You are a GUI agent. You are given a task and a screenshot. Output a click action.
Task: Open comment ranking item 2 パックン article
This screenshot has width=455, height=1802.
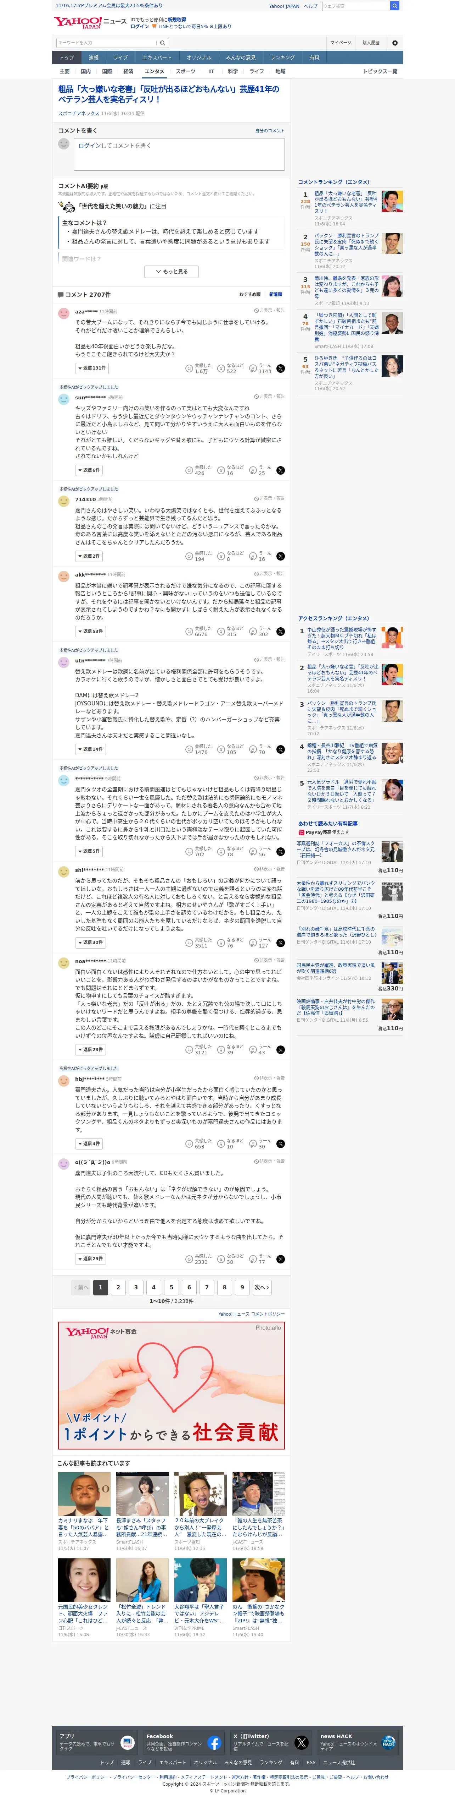point(346,245)
